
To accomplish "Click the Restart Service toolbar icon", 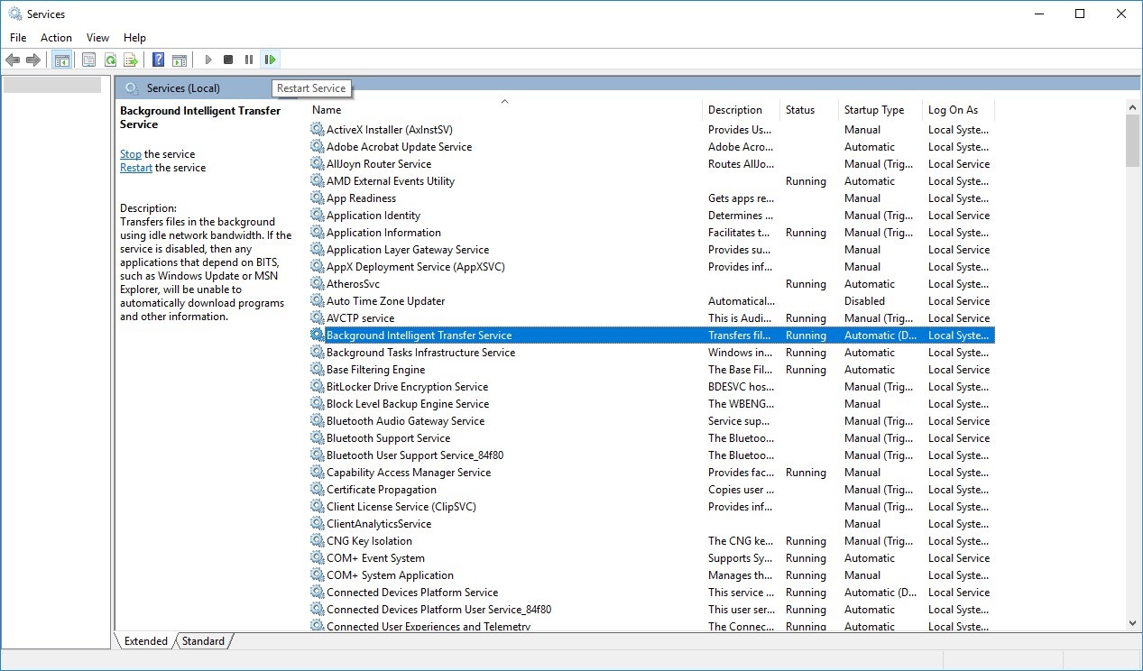I will (x=270, y=60).
